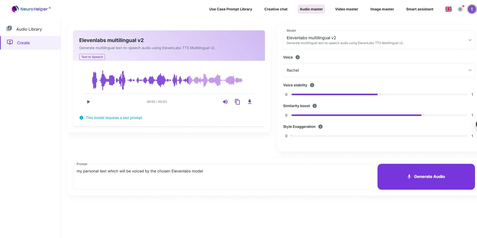The height and width of the screenshot is (238, 477).
Task: Go to Creative chat
Action: pyautogui.click(x=276, y=9)
